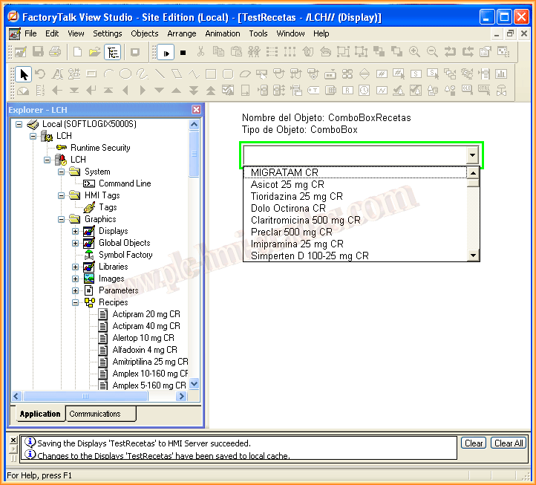Screen dimensions: 536x485
Task: Pick the ellipse drawing tool
Action: pyautogui.click(x=125, y=74)
